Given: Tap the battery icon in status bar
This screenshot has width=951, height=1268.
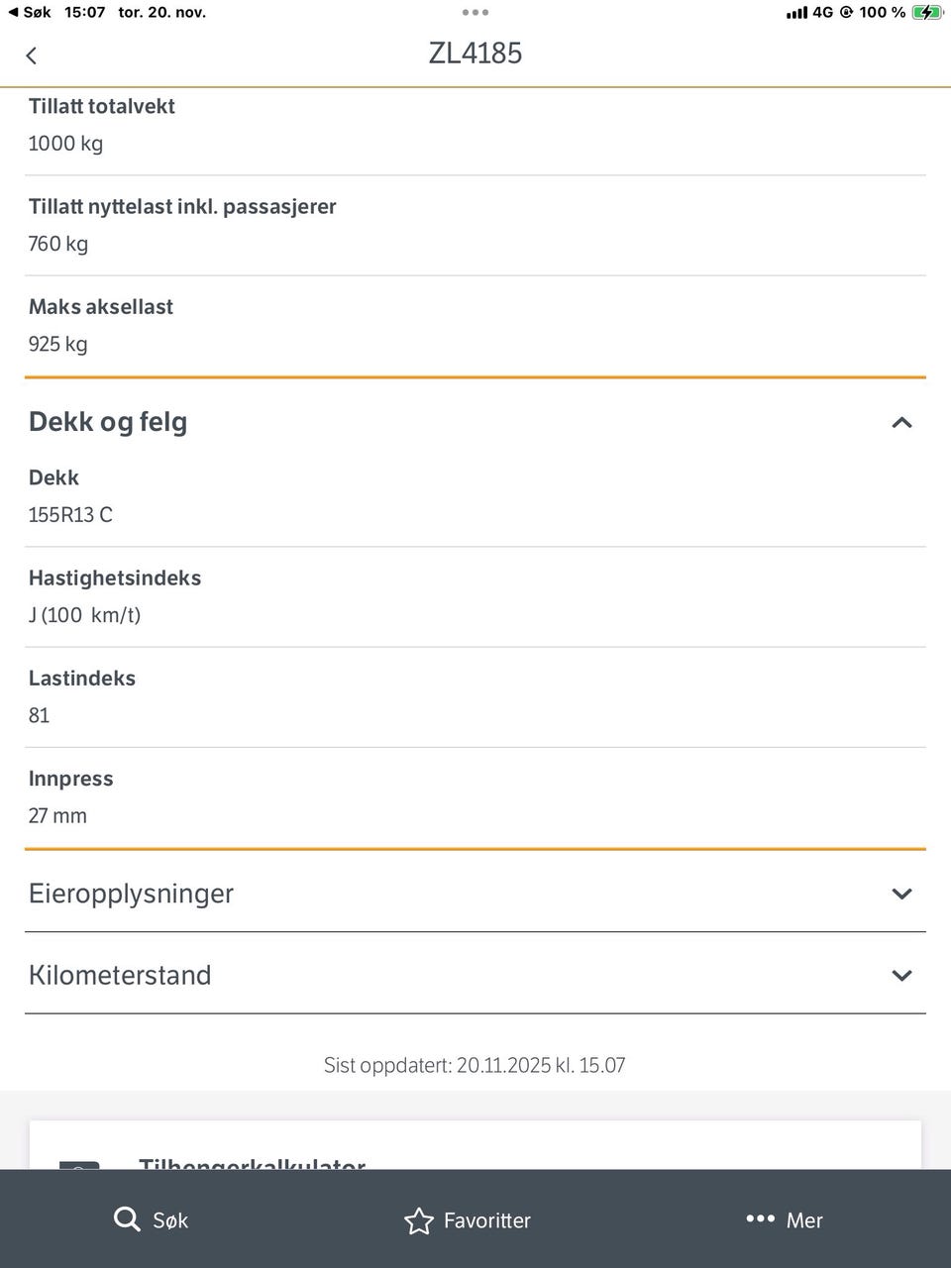Looking at the screenshot, I should 927,13.
